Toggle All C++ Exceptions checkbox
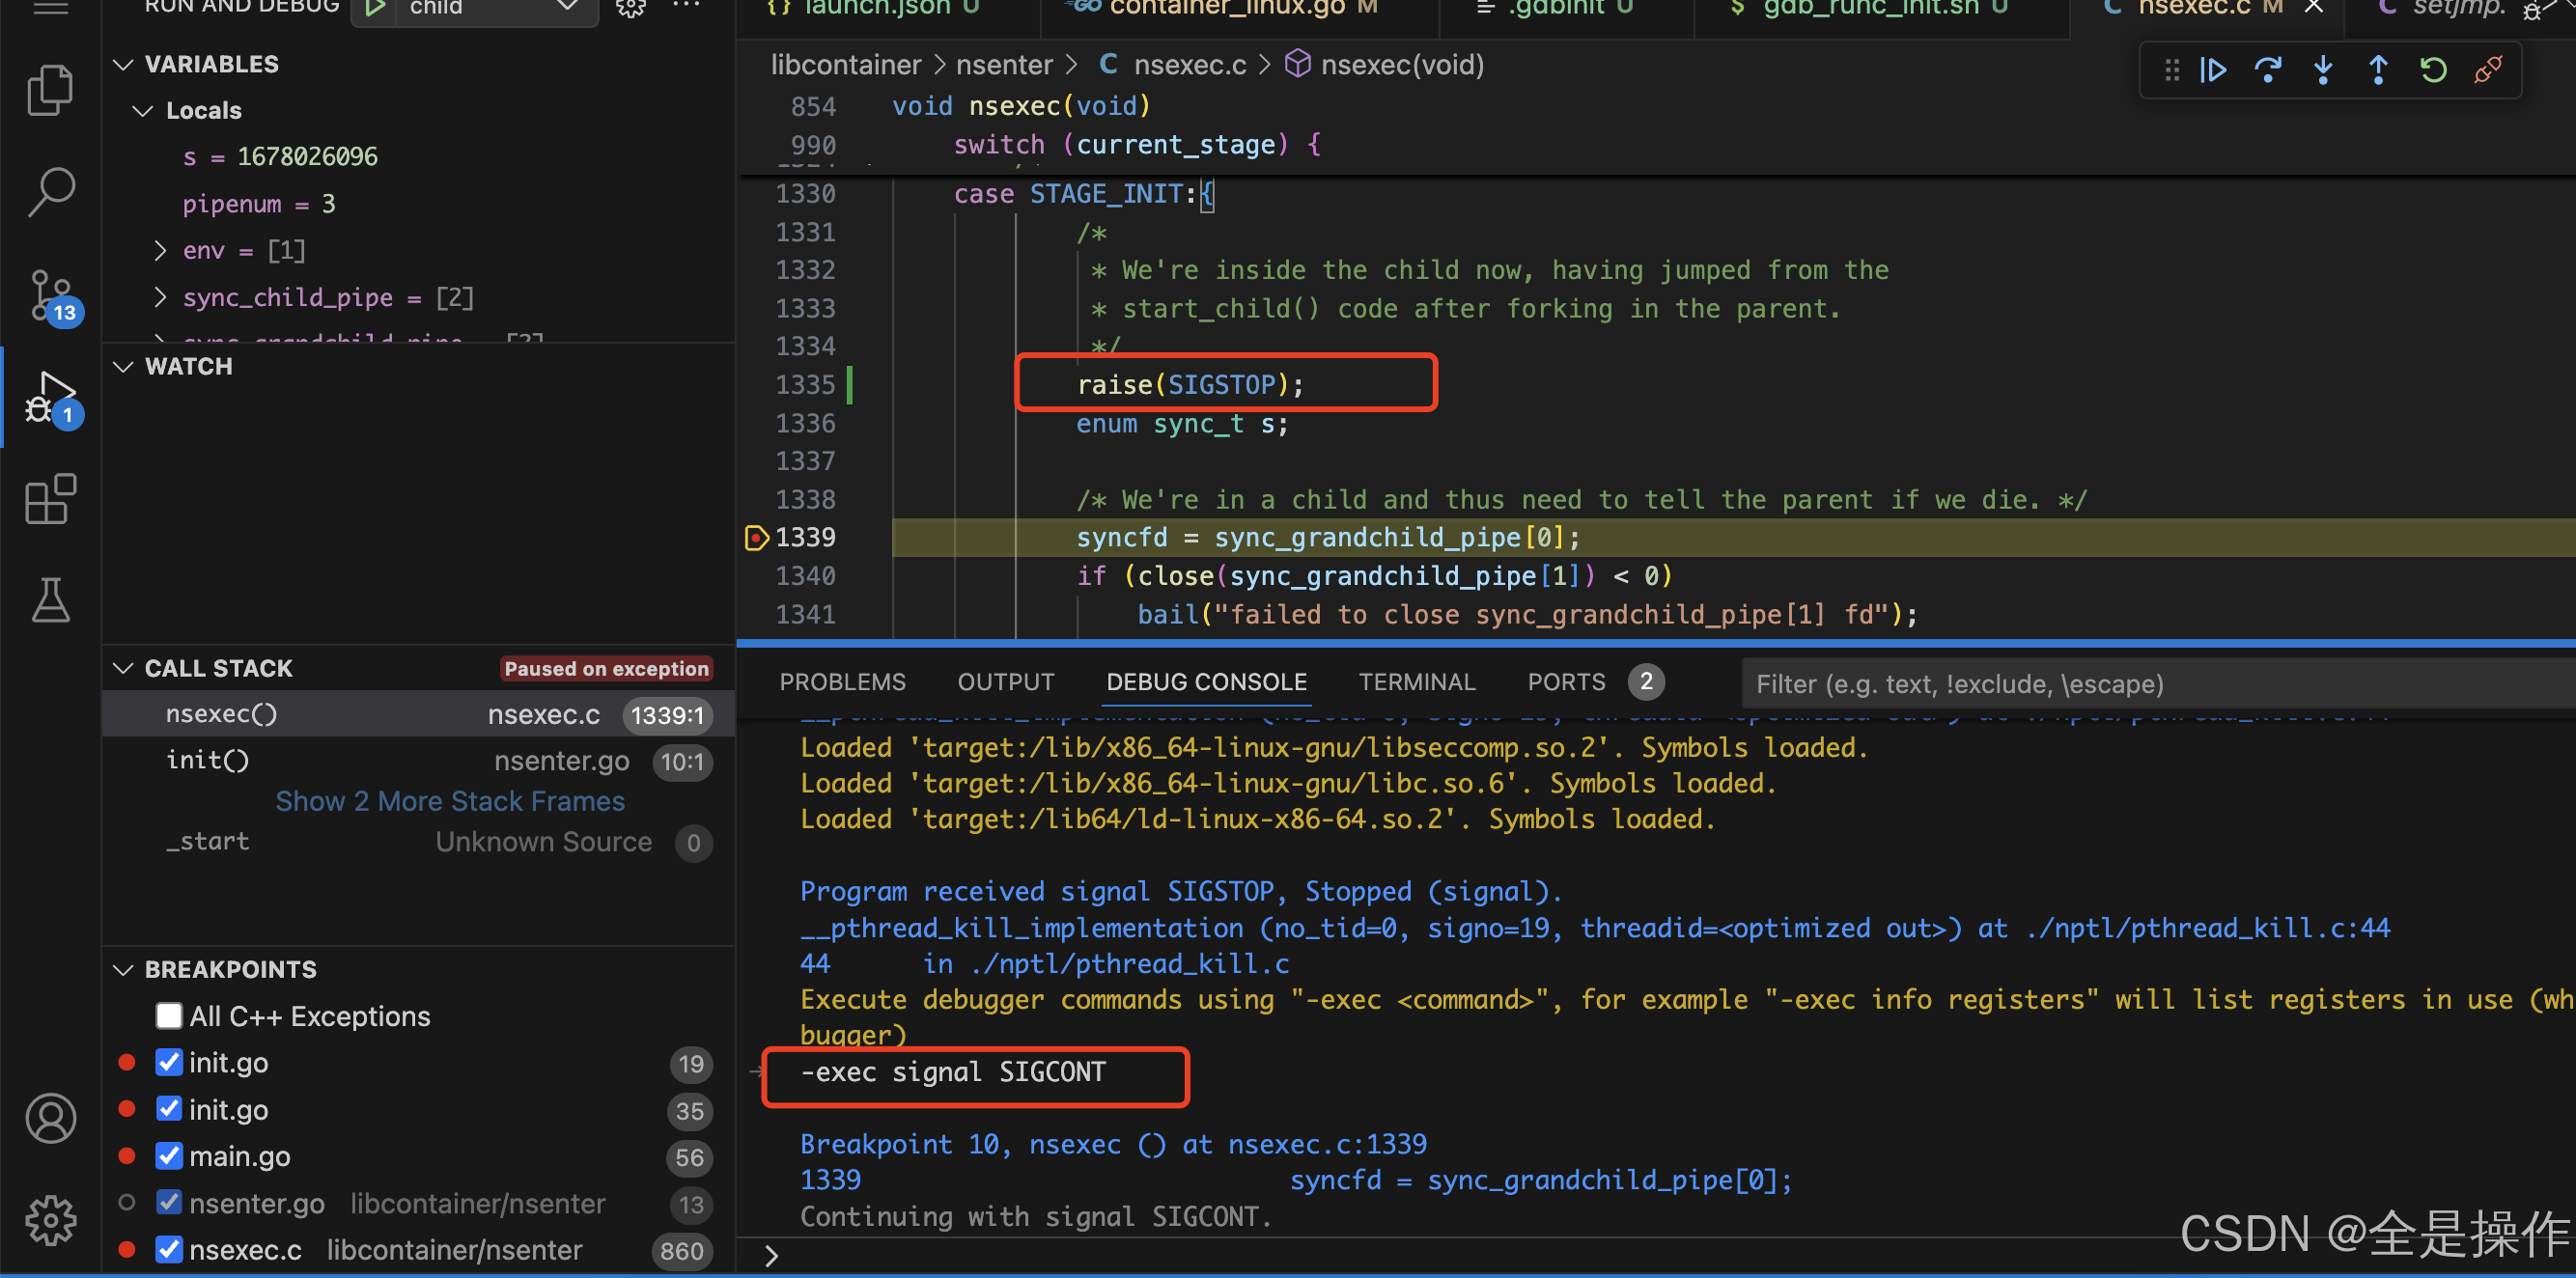This screenshot has width=2576, height=1278. coord(169,1016)
